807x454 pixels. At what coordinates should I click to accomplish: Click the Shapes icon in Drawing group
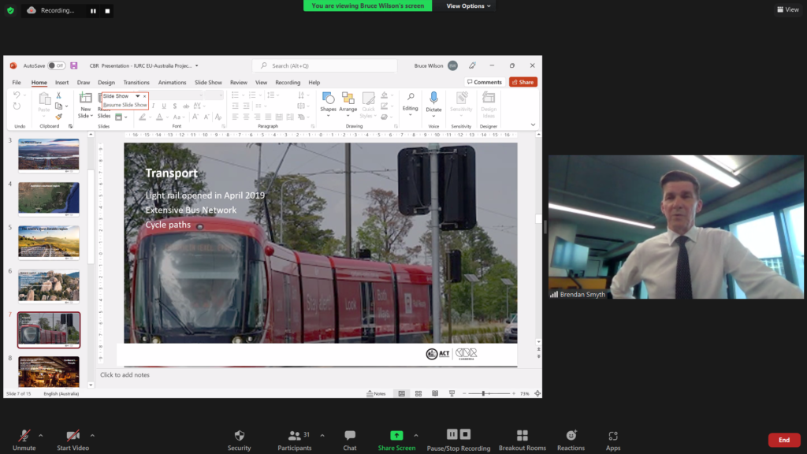tap(328, 99)
